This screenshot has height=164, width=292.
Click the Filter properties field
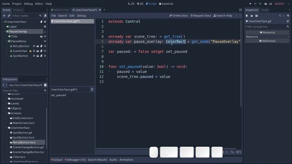[x=267, y=27]
